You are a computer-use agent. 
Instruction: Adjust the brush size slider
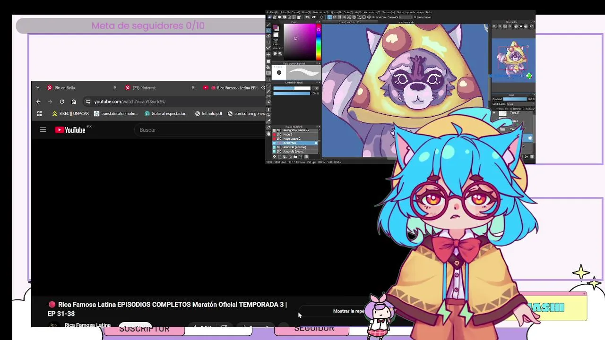point(292,88)
